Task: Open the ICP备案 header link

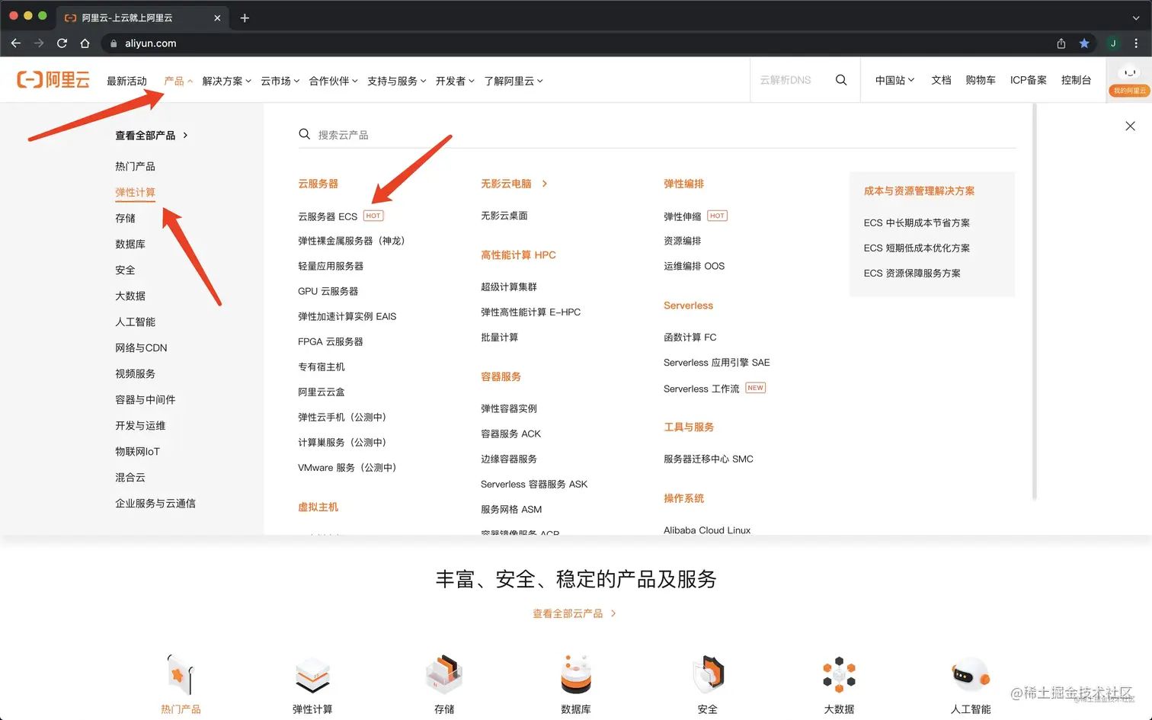Action: (1028, 80)
